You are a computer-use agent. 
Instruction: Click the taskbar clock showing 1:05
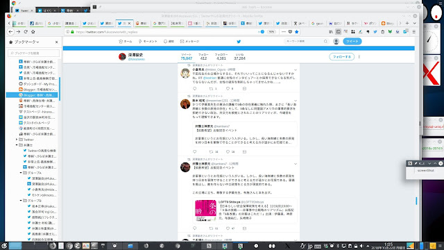[388, 246]
